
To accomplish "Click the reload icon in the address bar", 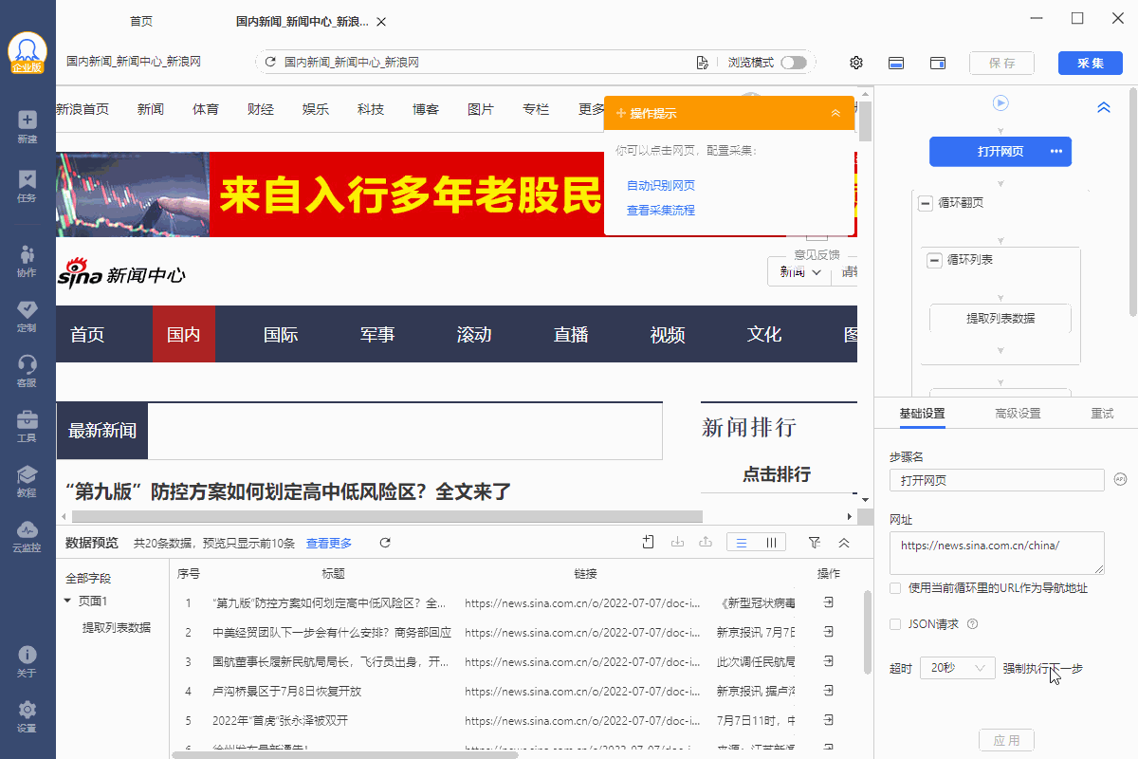I will point(270,63).
